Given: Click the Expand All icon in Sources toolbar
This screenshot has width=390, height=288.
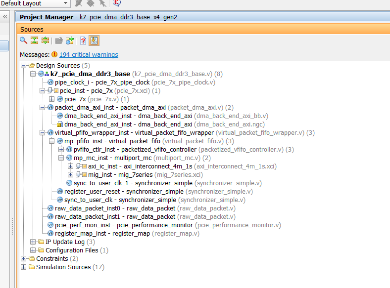Looking at the screenshot, I should [x=45, y=41].
